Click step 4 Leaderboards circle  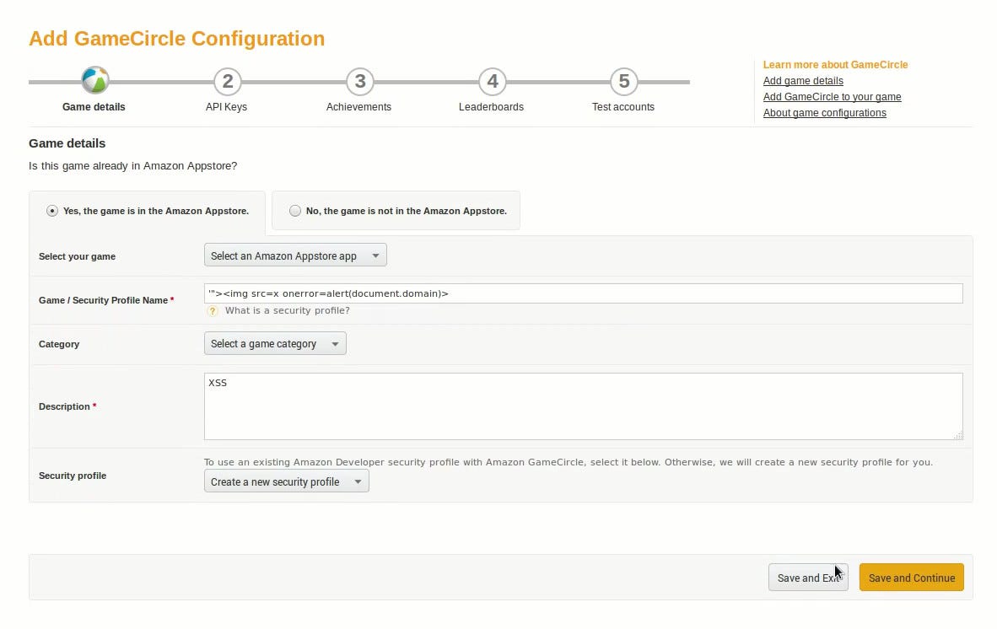[x=492, y=82]
